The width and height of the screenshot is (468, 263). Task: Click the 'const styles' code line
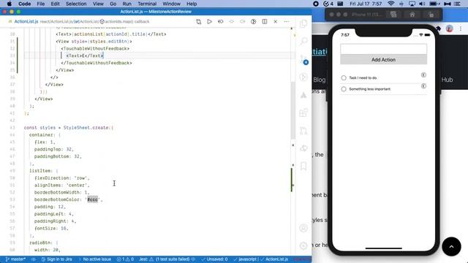pyautogui.click(x=69, y=128)
